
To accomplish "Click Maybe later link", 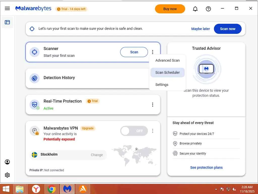I will [x=200, y=29].
